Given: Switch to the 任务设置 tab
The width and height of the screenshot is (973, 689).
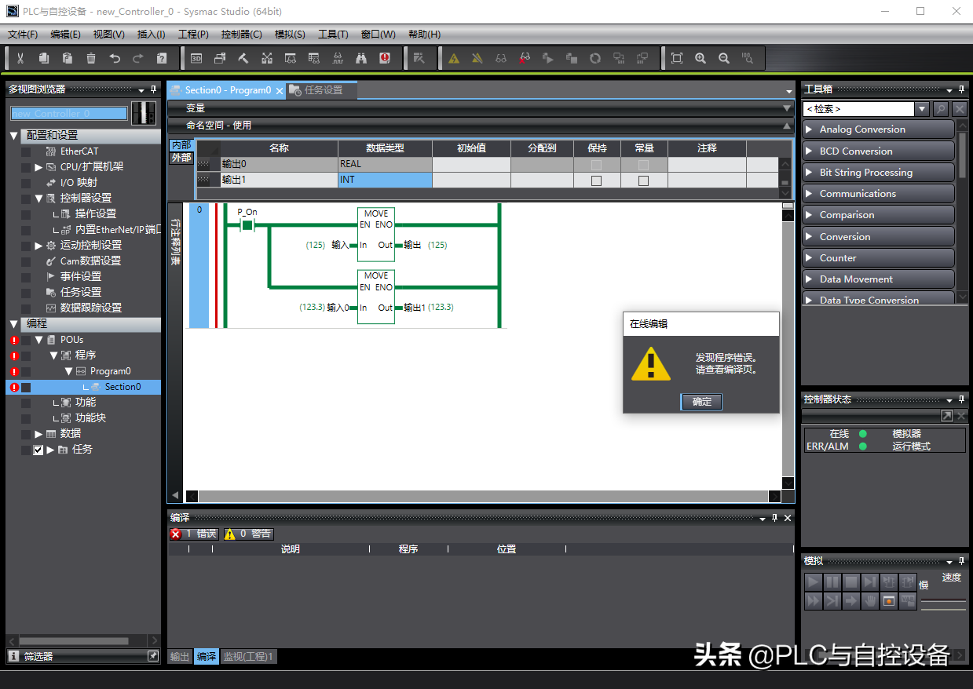Looking at the screenshot, I should pyautogui.click(x=323, y=90).
